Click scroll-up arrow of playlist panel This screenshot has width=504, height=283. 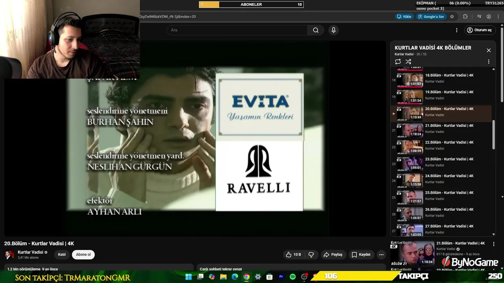(x=493, y=69)
